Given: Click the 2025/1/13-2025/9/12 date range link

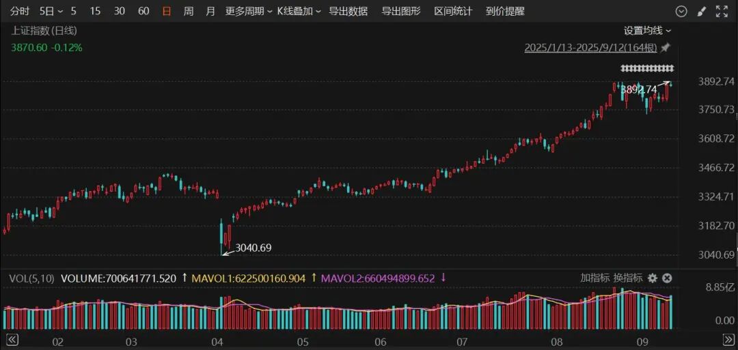Looking at the screenshot, I should click(x=590, y=48).
